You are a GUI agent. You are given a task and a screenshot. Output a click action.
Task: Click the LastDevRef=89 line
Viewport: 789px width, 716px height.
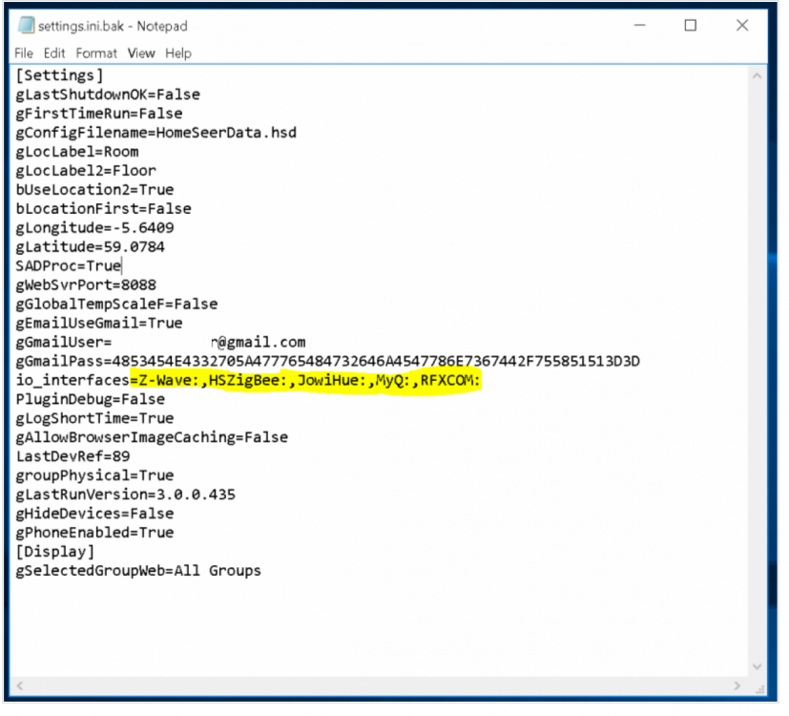[x=73, y=456]
